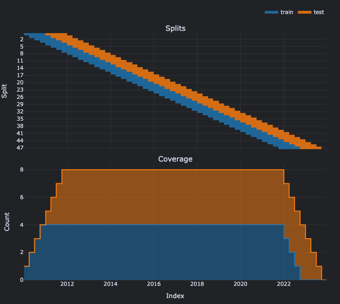
Task: Click split tick label 47
Action: pos(20,148)
